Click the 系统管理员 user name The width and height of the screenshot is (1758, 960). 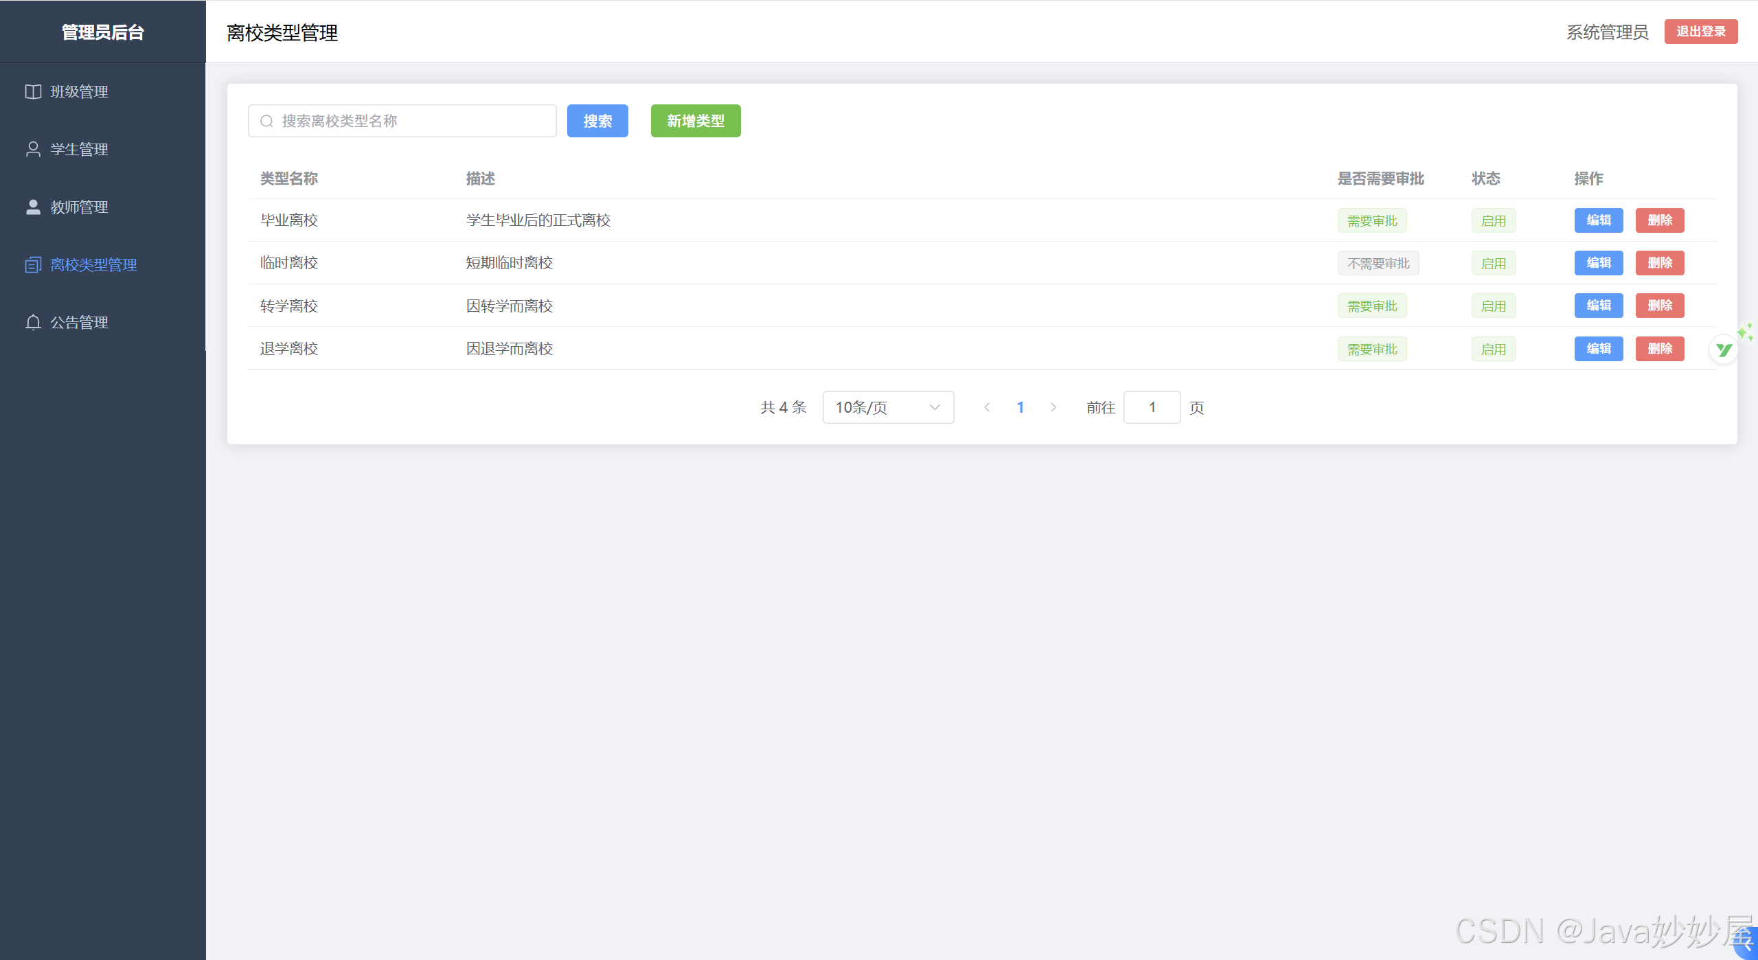(1608, 32)
